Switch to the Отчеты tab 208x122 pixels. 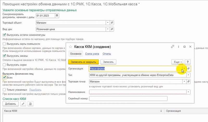pyautogui.click(x=107, y=54)
